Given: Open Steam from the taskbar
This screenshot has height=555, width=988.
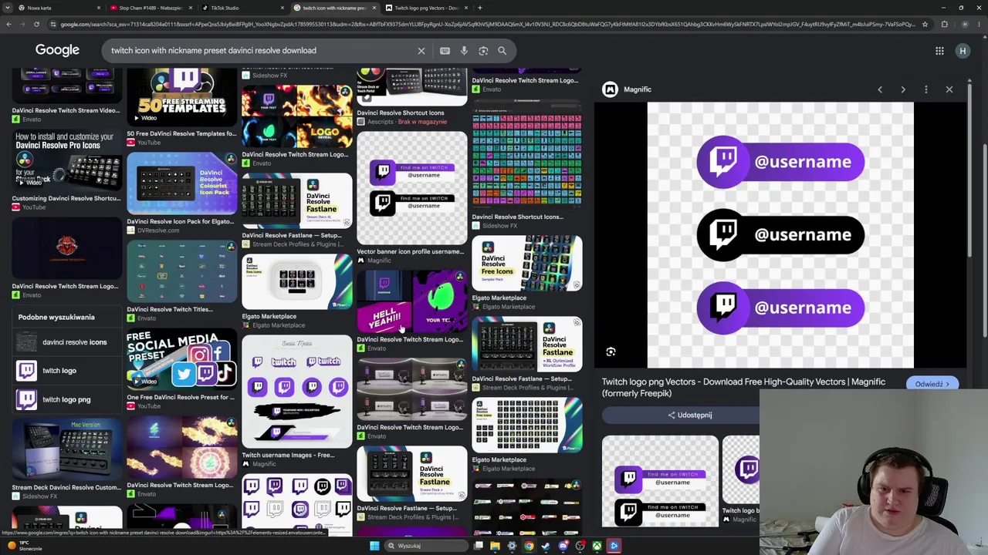Looking at the screenshot, I should point(546,546).
